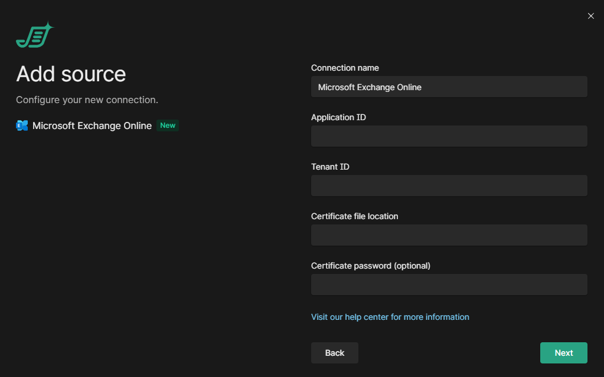This screenshot has height=377, width=604.
Task: Click the Add source heading
Action: tap(71, 74)
